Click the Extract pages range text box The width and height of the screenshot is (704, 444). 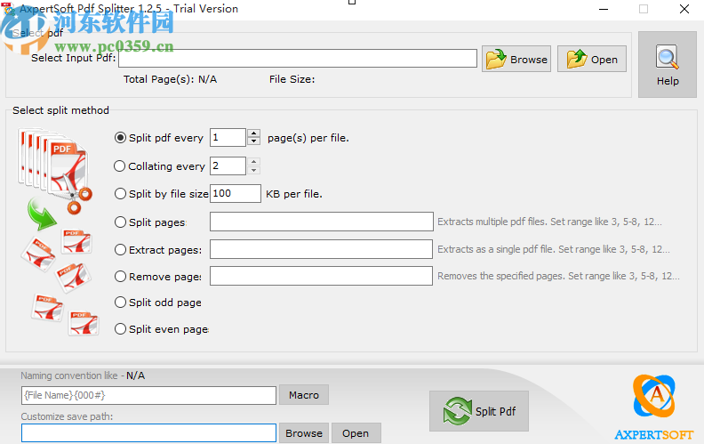pos(322,249)
